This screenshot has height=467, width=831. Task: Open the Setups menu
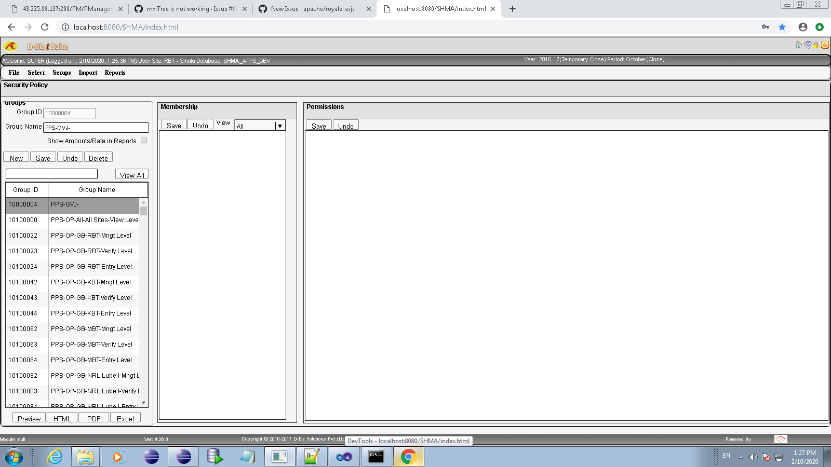coord(62,73)
